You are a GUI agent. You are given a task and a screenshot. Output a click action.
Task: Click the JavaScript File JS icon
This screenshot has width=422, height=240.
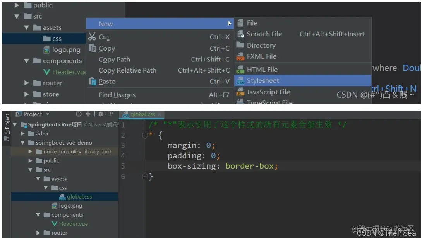tap(240, 92)
